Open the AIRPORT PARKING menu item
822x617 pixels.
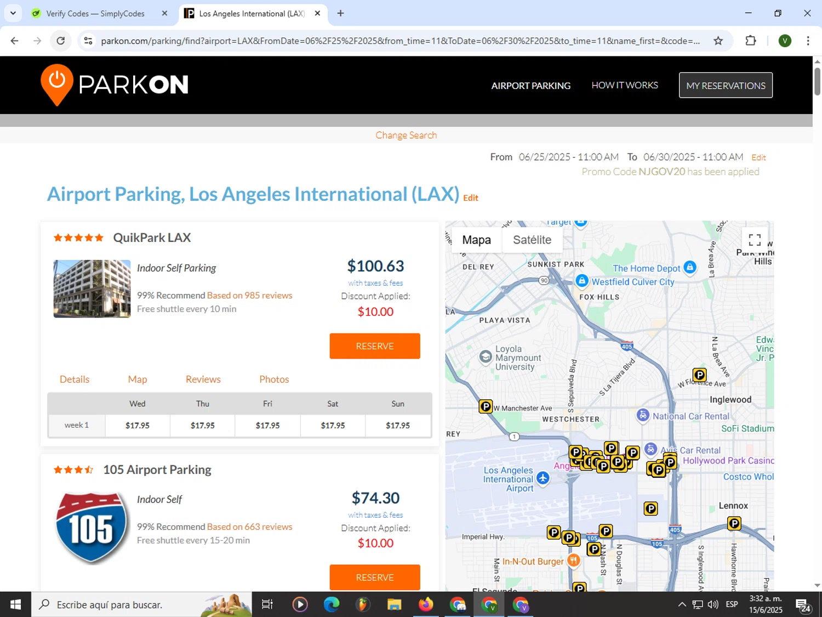(531, 86)
